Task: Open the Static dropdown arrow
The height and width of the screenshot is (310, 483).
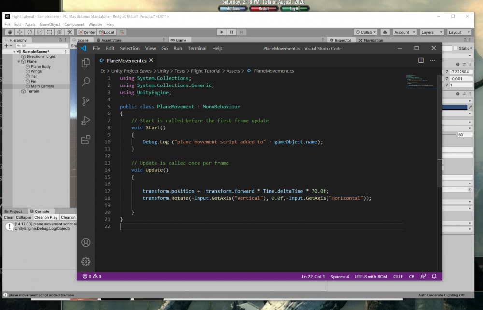Action: coord(471,48)
